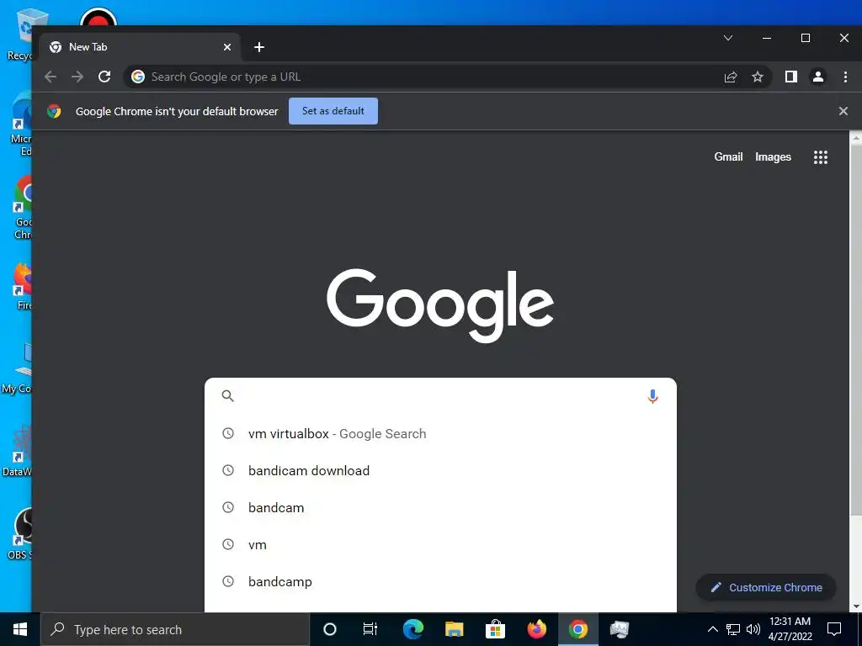Open network status tray icon
The width and height of the screenshot is (862, 646).
tap(733, 629)
